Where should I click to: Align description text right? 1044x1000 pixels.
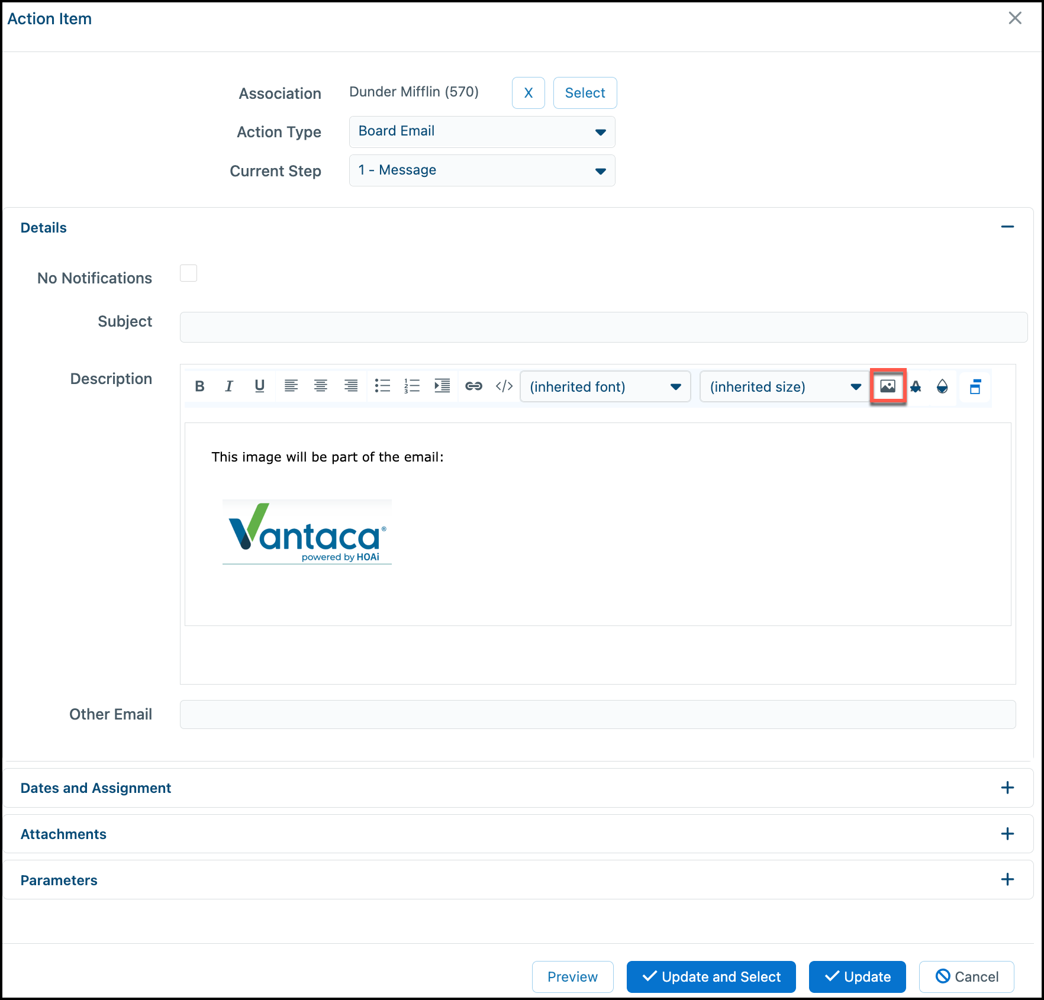click(x=351, y=386)
